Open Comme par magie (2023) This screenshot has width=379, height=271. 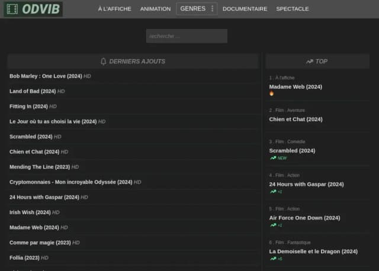(x=40, y=243)
